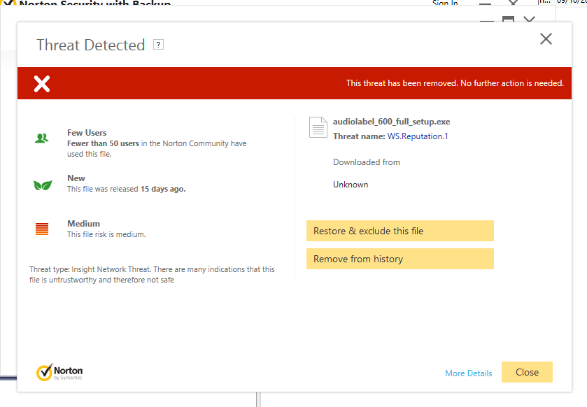Restore & exclude this file

(400, 231)
